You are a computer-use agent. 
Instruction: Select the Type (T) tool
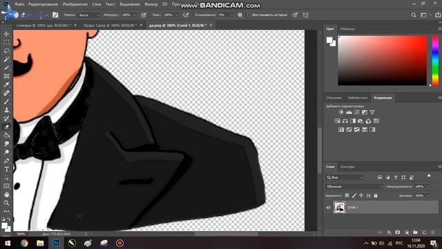6,169
